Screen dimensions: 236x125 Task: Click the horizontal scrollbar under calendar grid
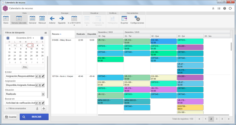tap(163, 115)
